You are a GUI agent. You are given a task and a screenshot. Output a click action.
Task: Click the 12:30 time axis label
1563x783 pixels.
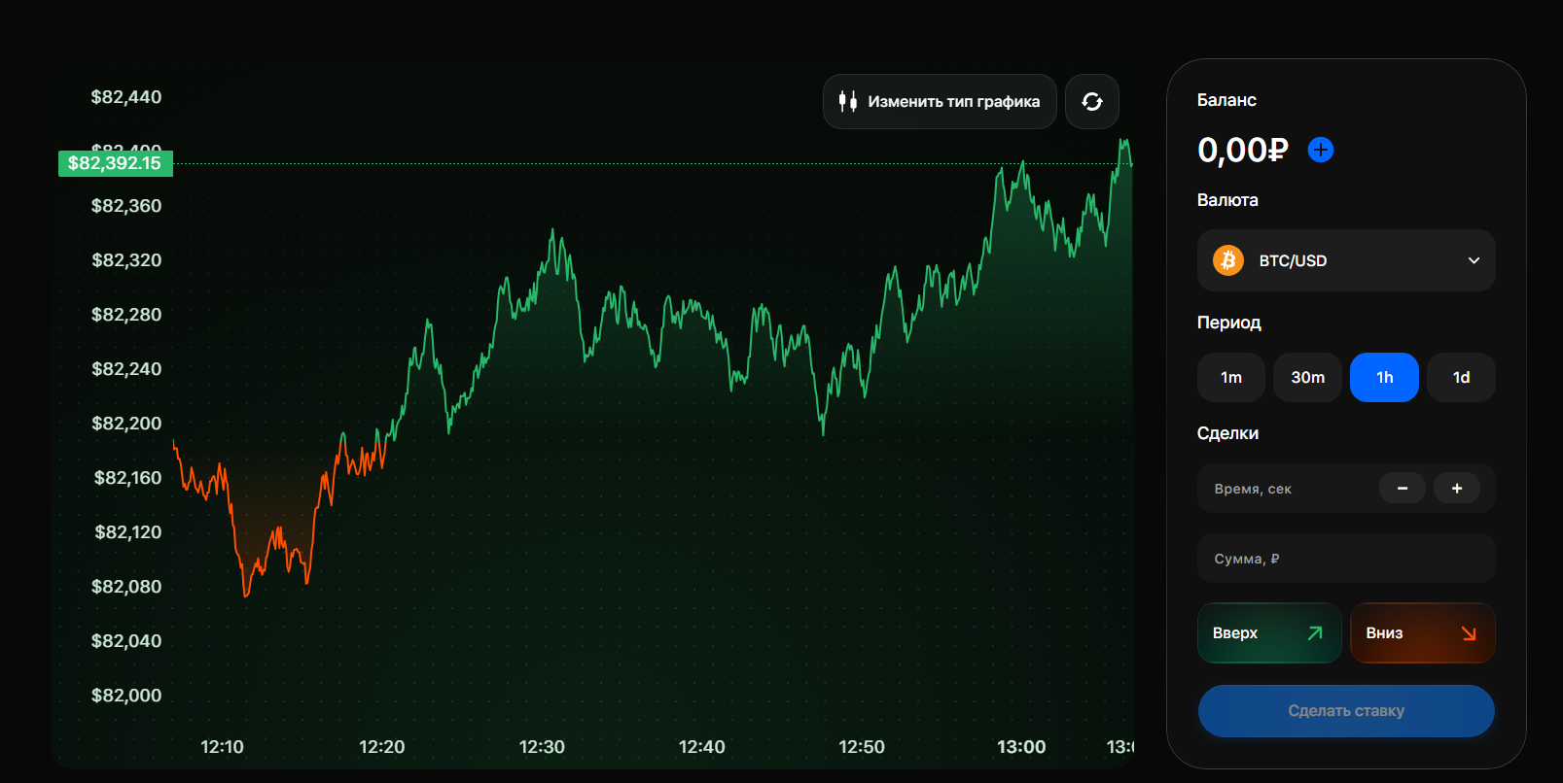[542, 747]
